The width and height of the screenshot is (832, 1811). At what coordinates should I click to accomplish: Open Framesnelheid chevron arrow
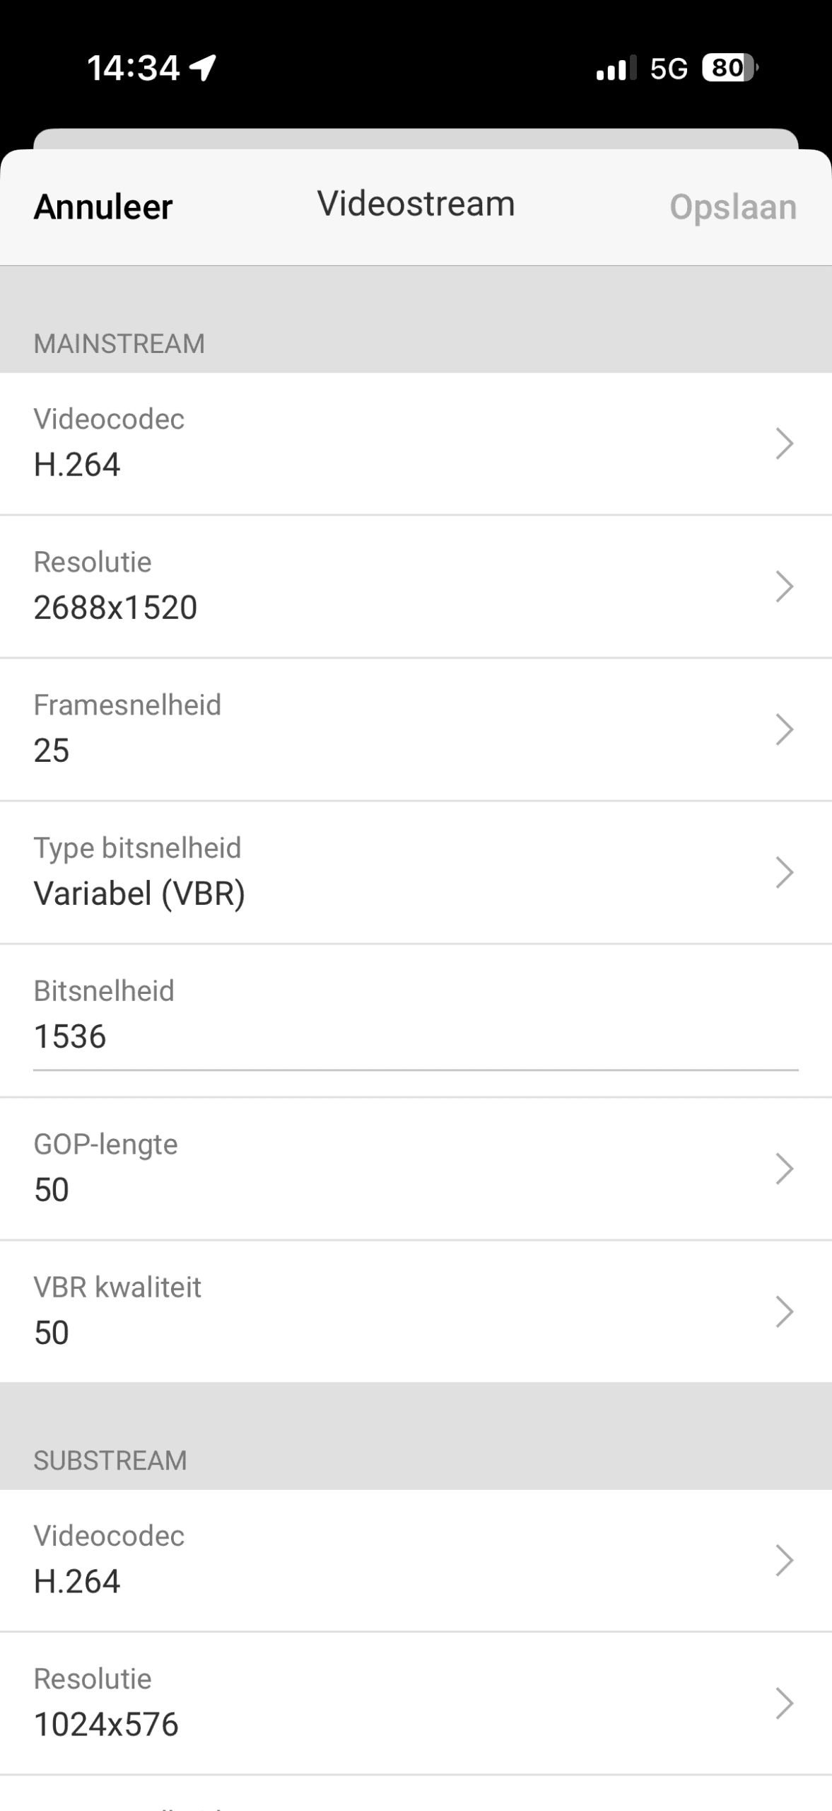[784, 730]
